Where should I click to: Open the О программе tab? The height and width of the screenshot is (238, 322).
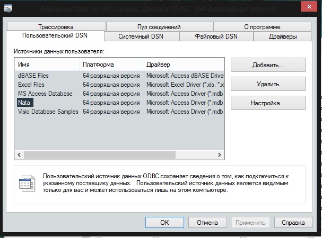[x=262, y=27]
